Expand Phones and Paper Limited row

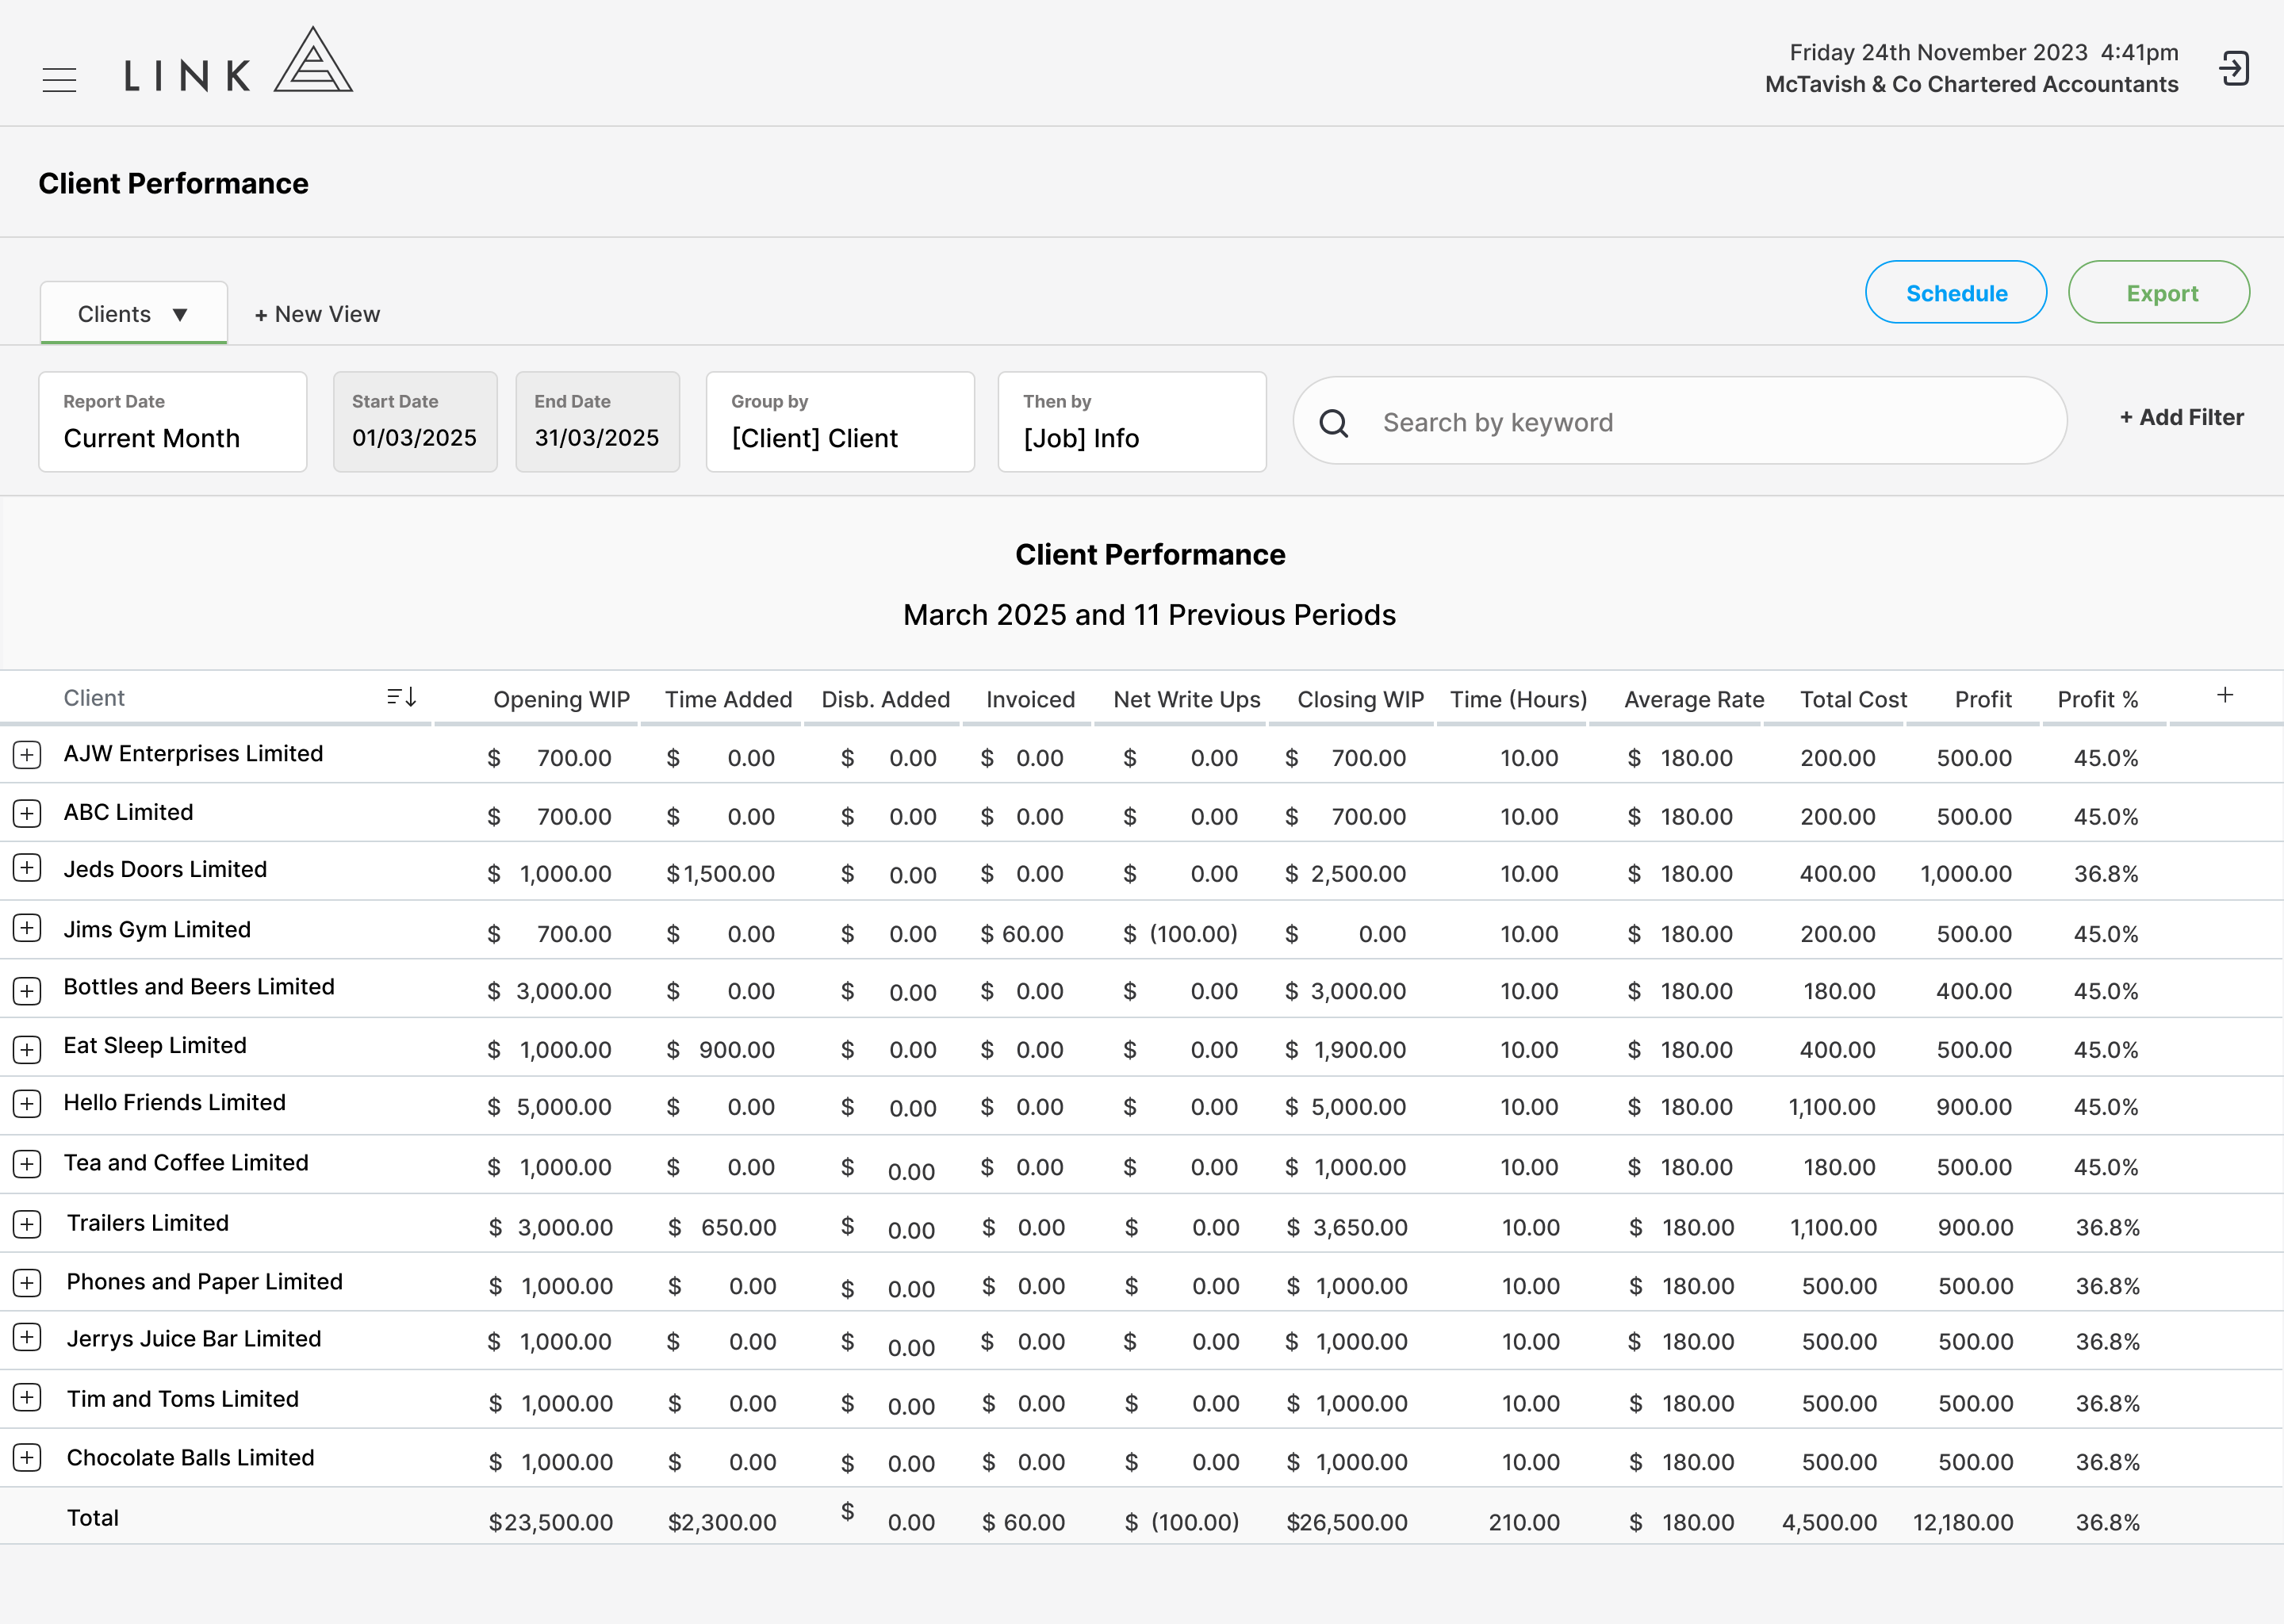pyautogui.click(x=27, y=1282)
